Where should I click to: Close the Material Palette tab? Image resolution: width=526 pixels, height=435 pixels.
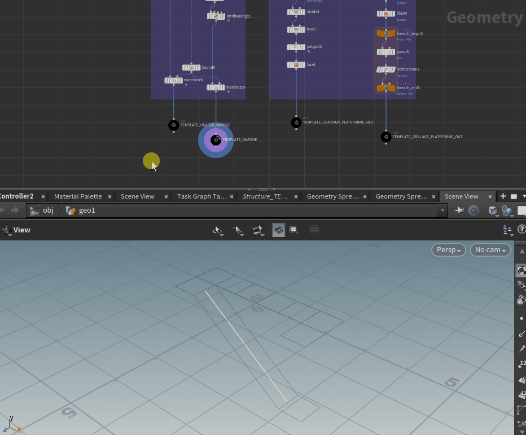pyautogui.click(x=109, y=197)
